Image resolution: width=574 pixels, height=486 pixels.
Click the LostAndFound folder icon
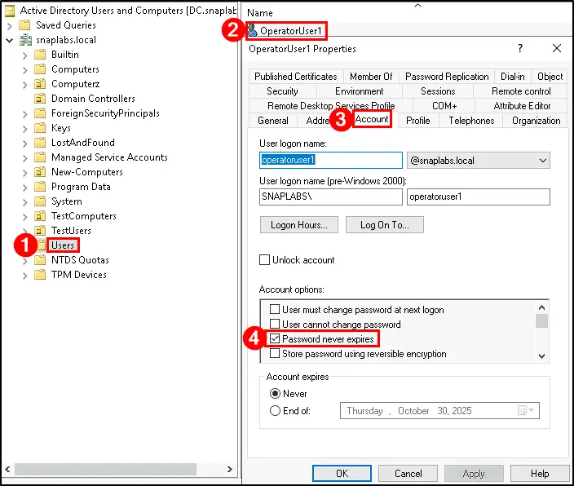[40, 143]
